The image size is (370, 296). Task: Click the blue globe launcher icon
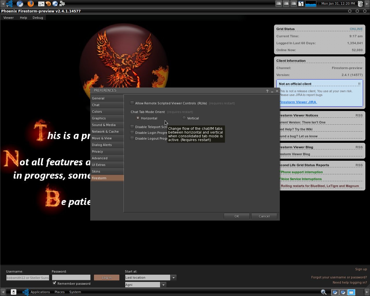(55, 4)
